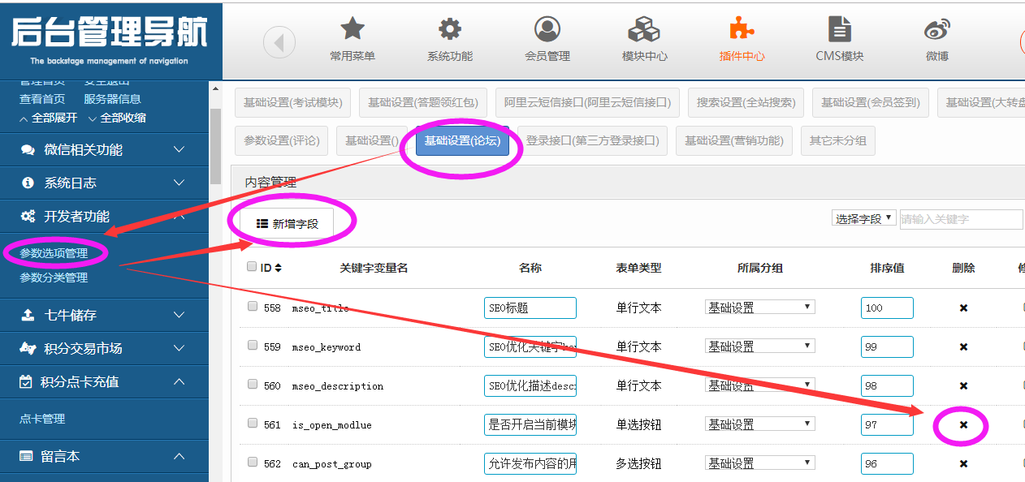Open 登录接口(第三方登录接口) tab

[592, 140]
